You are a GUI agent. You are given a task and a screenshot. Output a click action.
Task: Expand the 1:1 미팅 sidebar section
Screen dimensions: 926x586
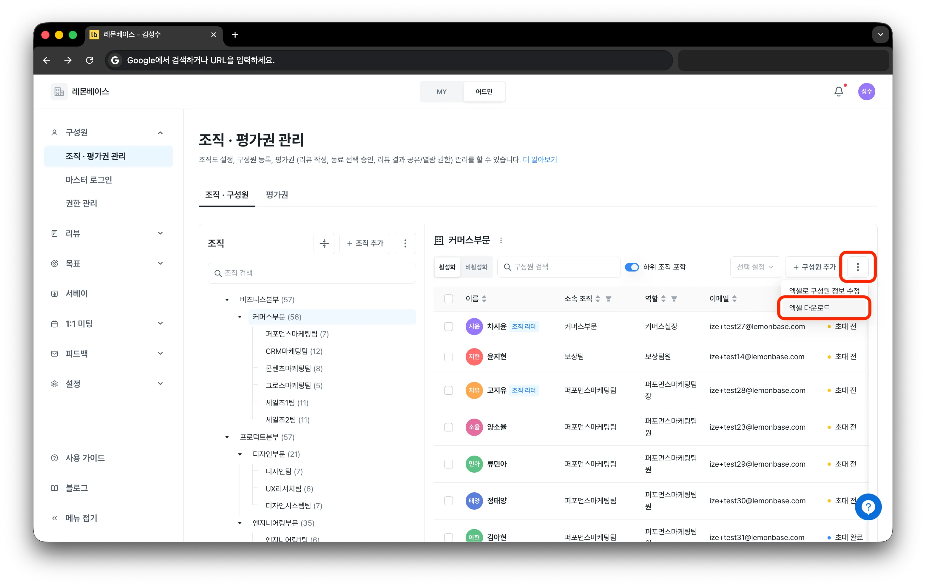[160, 323]
